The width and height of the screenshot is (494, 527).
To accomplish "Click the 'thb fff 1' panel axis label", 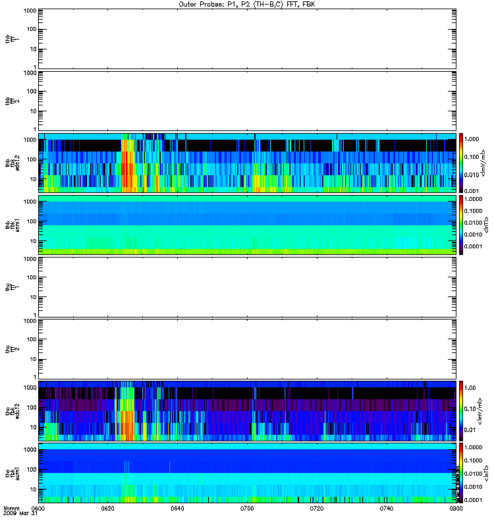I will pos(13,39).
